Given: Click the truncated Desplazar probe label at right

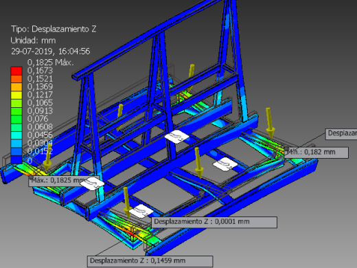Looking at the screenshot, I should tap(341, 133).
